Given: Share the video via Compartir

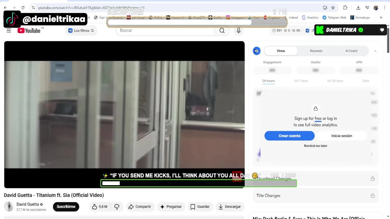Looking at the screenshot, I should click(140, 207).
